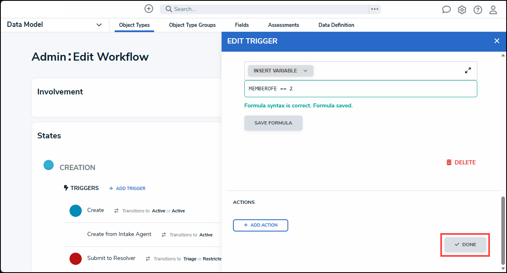Click the CREATION state label
Viewport: 507px width, 273px height.
pos(77,168)
